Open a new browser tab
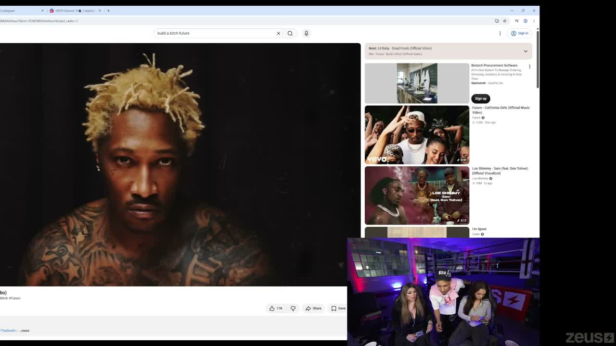The height and width of the screenshot is (346, 616). coord(108,11)
